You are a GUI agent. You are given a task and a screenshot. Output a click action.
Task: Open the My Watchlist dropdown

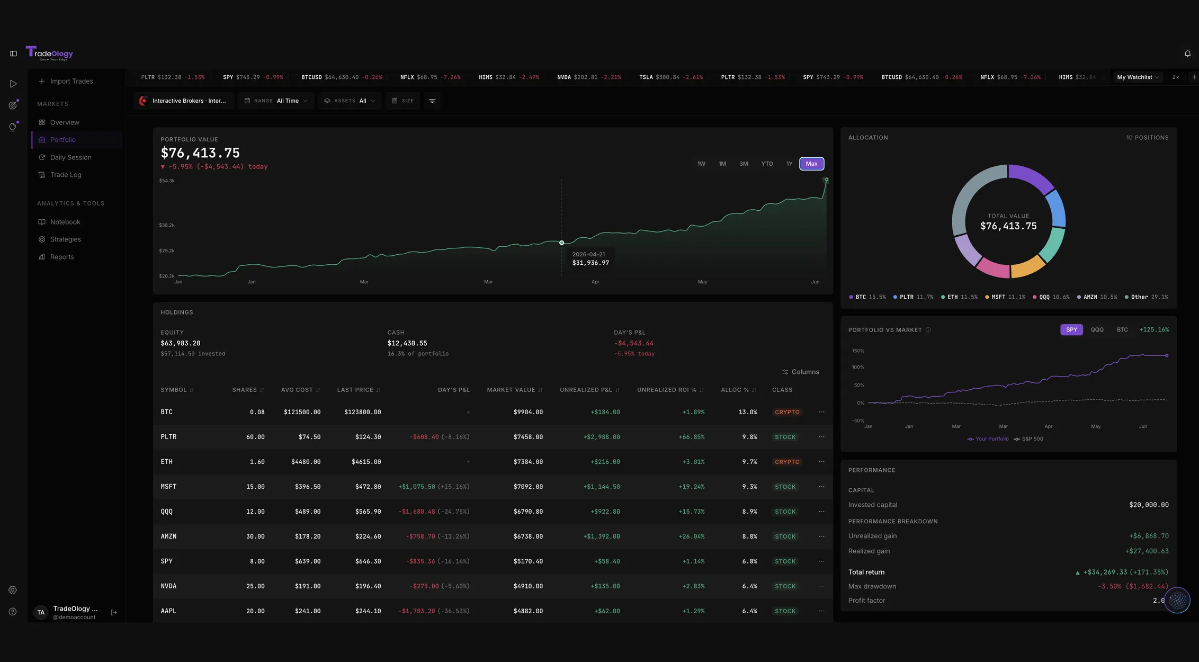[x=1138, y=77]
